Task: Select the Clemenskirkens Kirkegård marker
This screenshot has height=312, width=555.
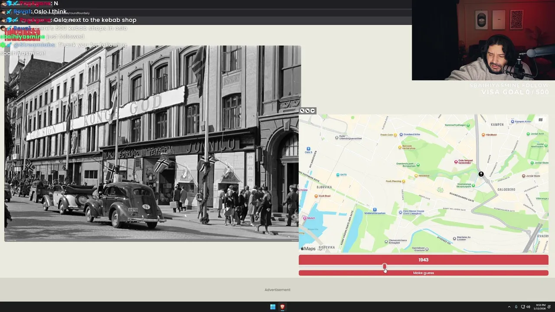Action: point(386,241)
